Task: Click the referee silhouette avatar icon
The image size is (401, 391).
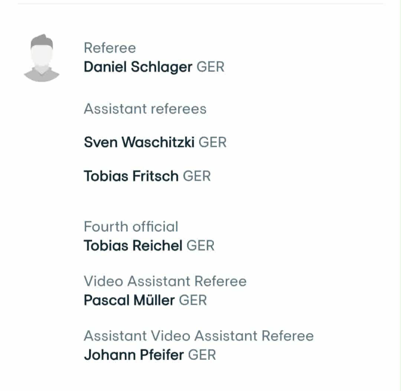Action: point(42,58)
